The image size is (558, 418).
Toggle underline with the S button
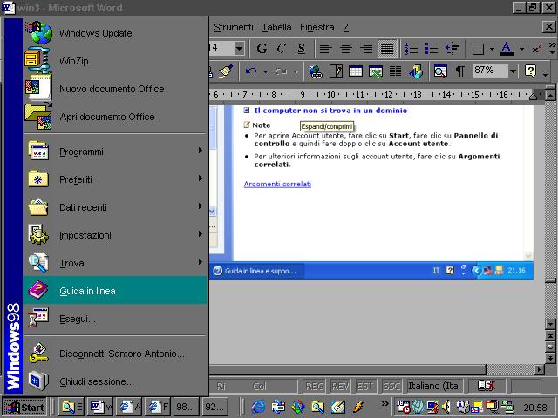302,49
